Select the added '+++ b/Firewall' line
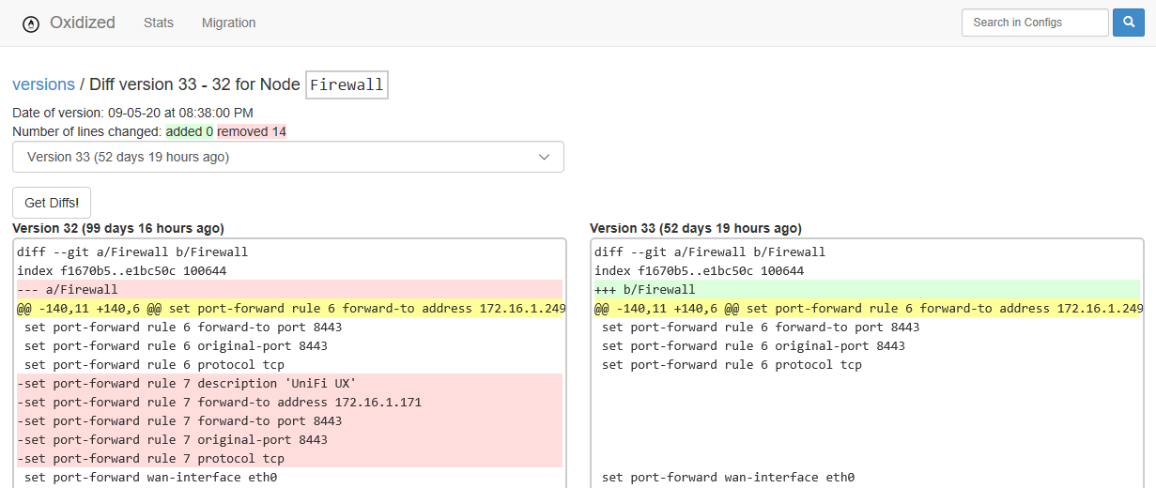 (x=867, y=289)
